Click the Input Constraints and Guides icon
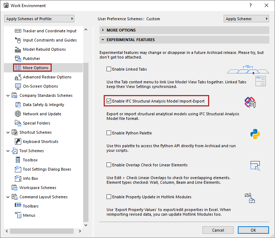The height and width of the screenshot is (238, 275). pos(18,40)
